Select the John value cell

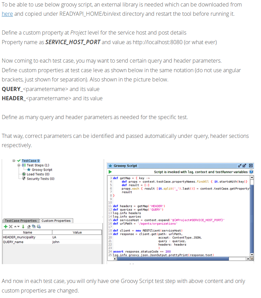click(77, 242)
